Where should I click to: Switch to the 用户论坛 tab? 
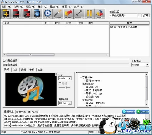33,112
